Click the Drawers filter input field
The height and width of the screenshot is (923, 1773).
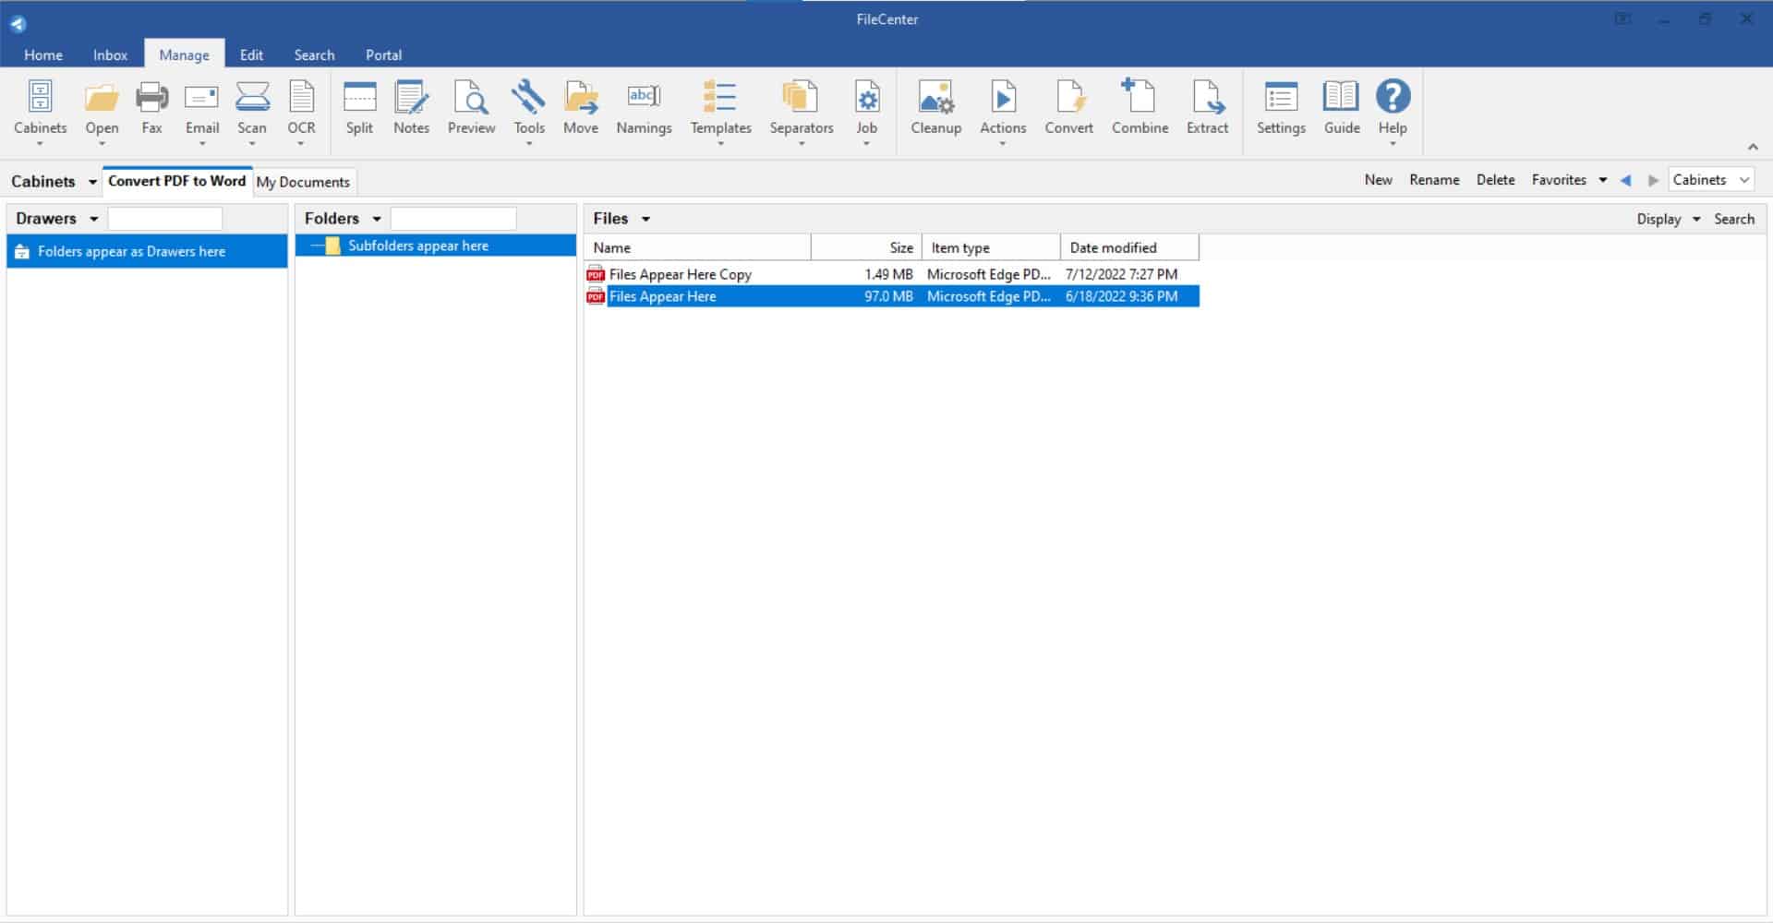pyautogui.click(x=165, y=219)
